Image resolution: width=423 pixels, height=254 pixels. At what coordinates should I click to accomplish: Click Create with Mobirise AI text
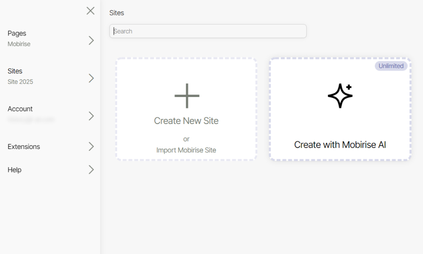tap(340, 145)
